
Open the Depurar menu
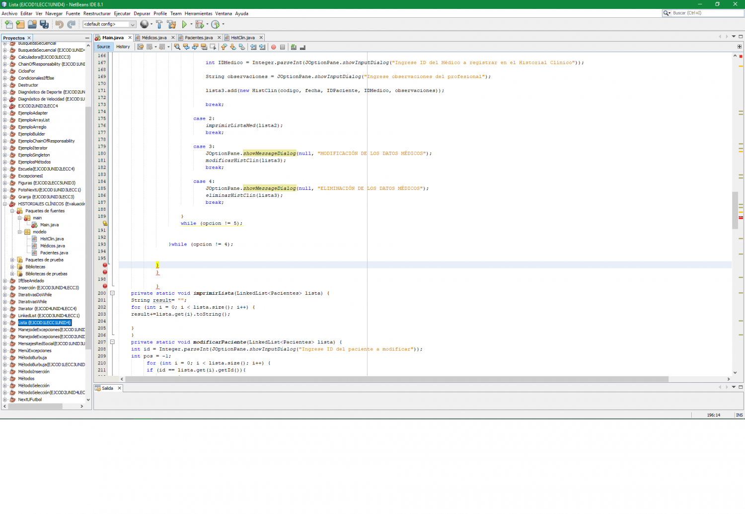[142, 13]
